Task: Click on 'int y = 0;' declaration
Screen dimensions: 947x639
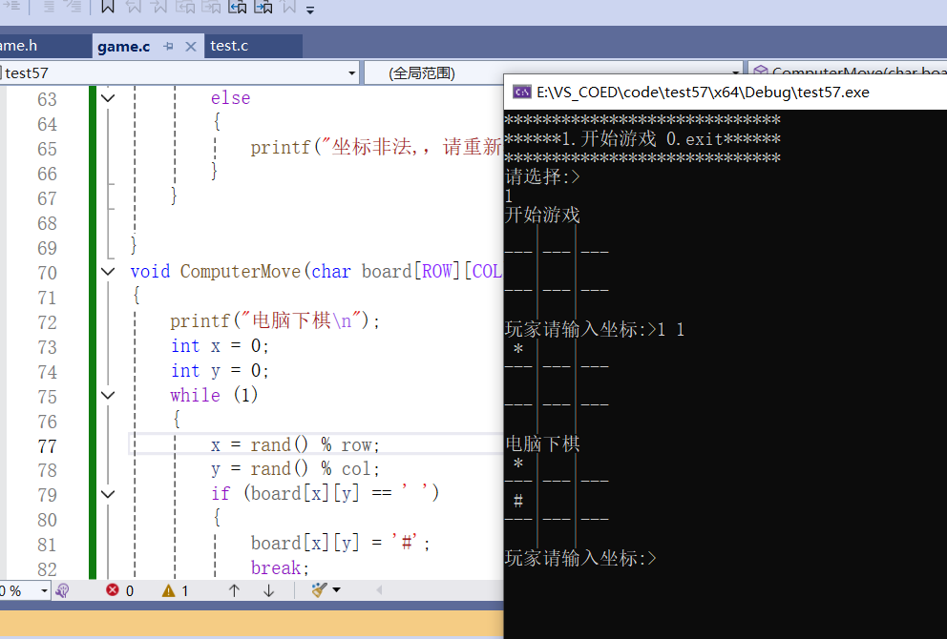Action: coord(220,370)
